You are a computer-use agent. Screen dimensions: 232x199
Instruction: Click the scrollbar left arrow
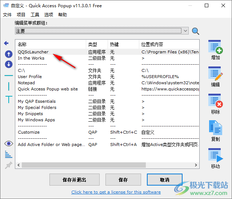[19, 165]
